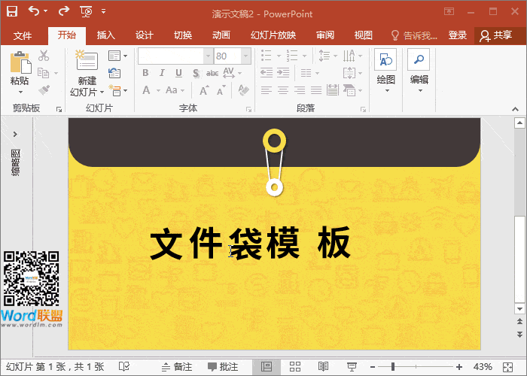Open the Insert (插入) ribbon tab
Screen dimensions: 527x376
coord(106,35)
